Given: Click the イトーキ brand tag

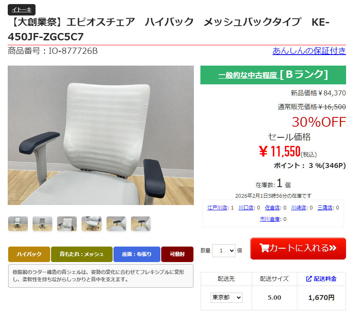Looking at the screenshot, I should tap(22, 10).
